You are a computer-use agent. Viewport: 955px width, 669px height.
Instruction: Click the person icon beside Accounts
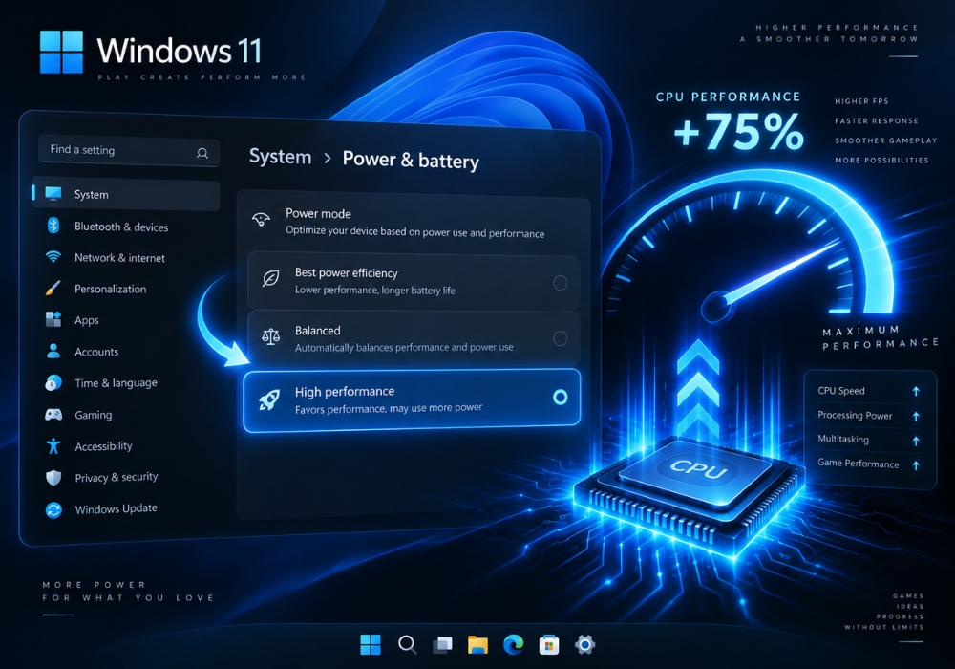[x=53, y=351]
